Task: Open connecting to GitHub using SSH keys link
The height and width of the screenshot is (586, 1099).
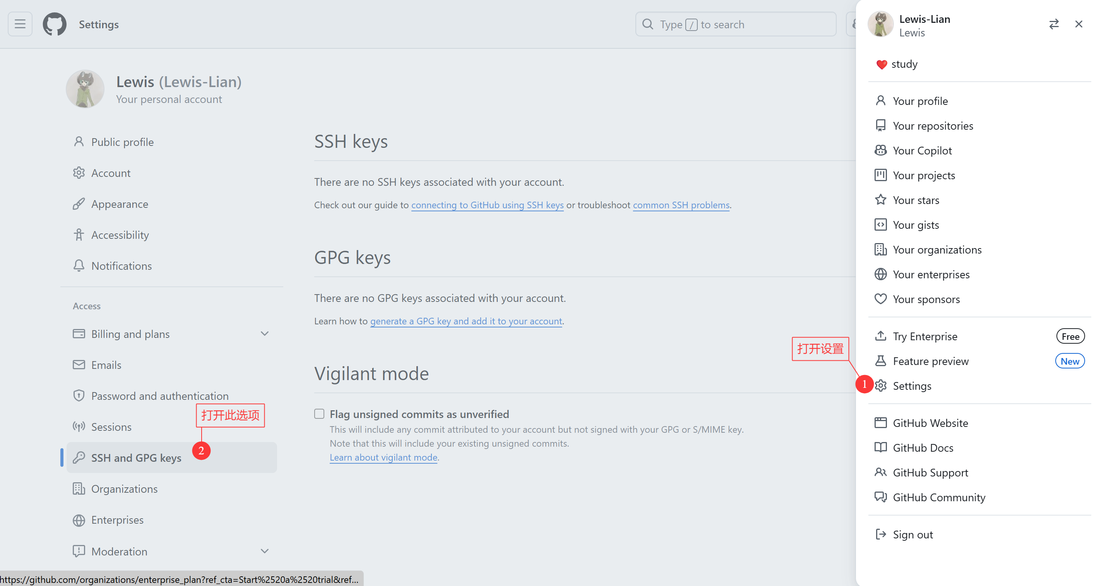Action: pos(487,205)
